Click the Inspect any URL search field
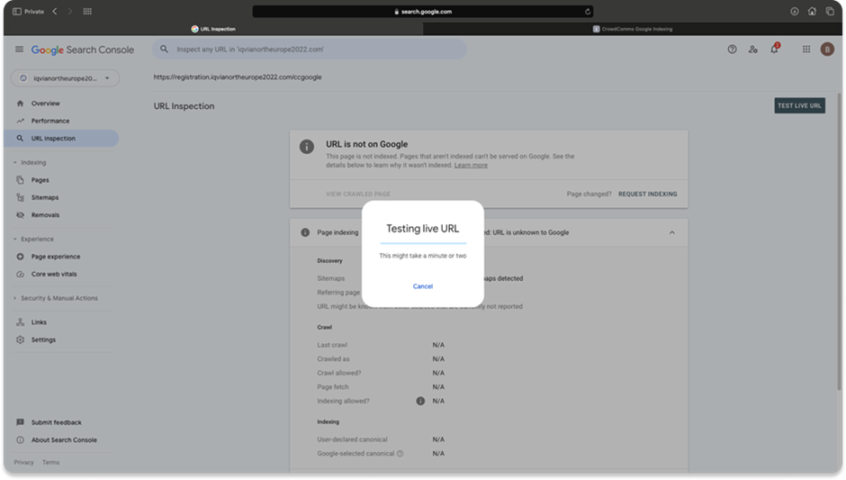The width and height of the screenshot is (846, 480). point(310,50)
